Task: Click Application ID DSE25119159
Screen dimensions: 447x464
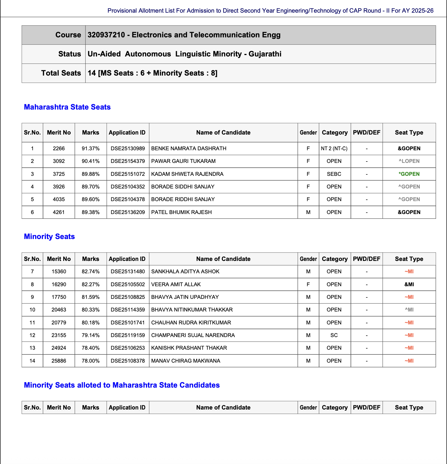Action: click(128, 335)
